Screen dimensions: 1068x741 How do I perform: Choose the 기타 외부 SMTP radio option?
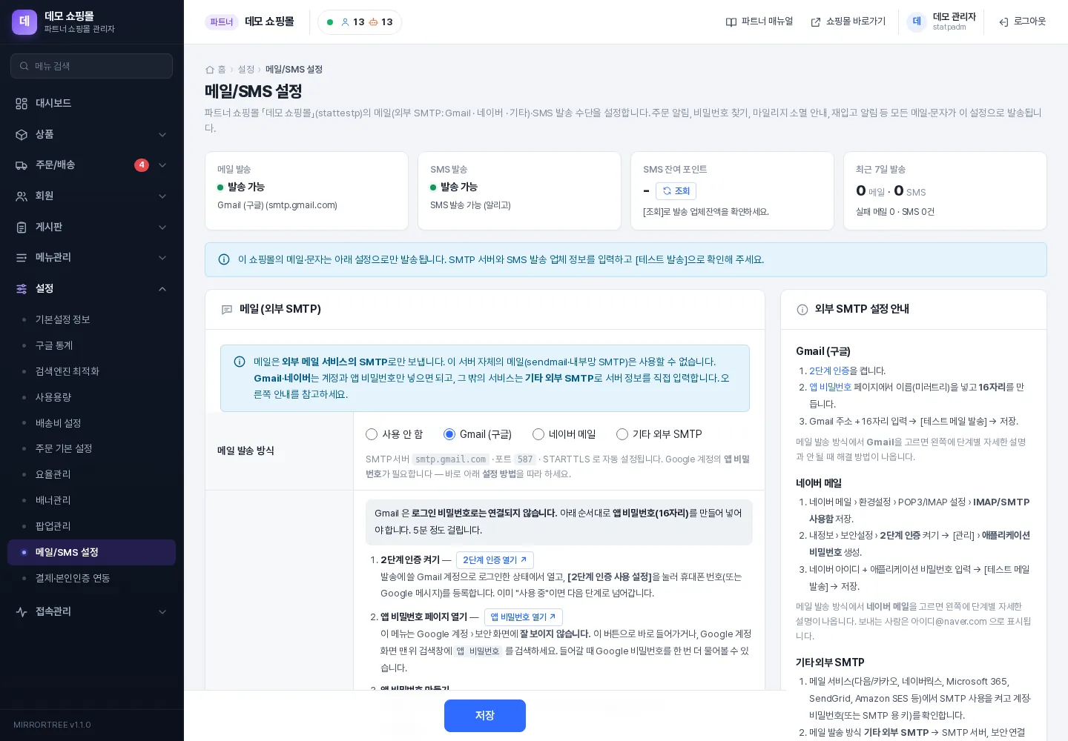coord(622,434)
